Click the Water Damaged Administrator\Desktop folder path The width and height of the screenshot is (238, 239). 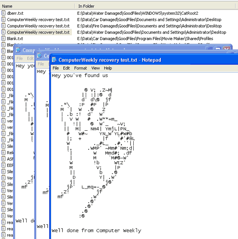pyautogui.click(x=152, y=32)
